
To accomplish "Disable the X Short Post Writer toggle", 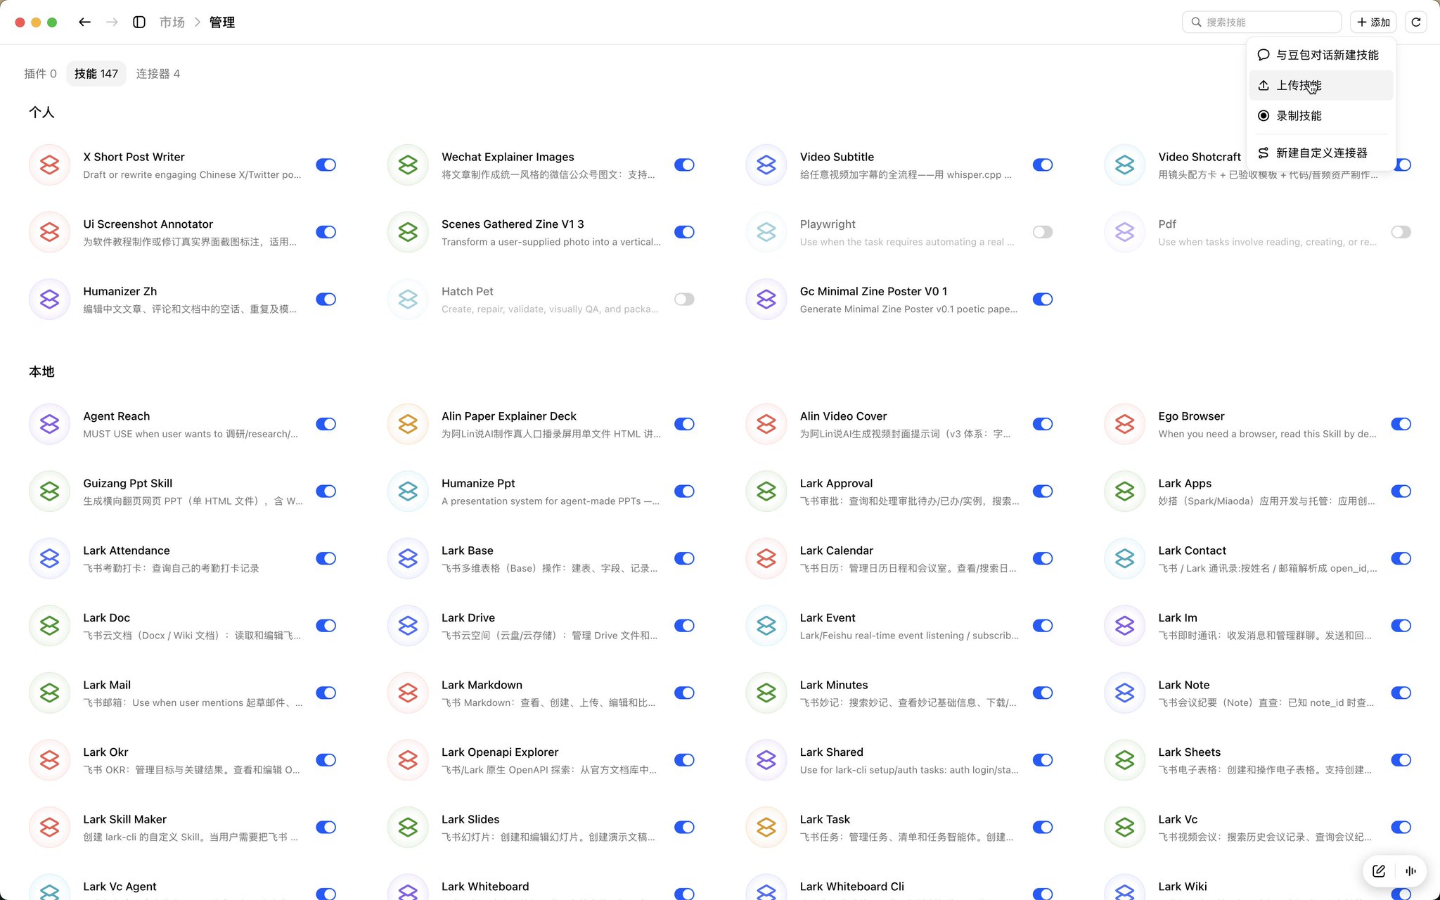I will [x=326, y=165].
